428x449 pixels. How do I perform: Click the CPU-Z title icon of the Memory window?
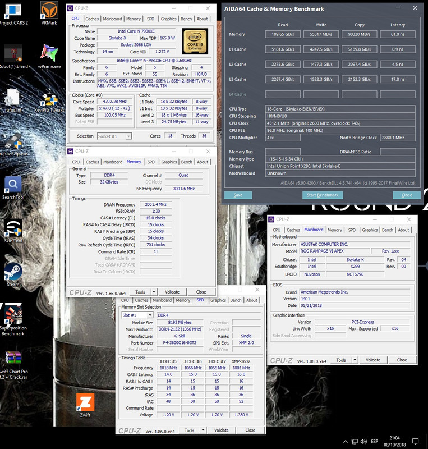point(71,151)
